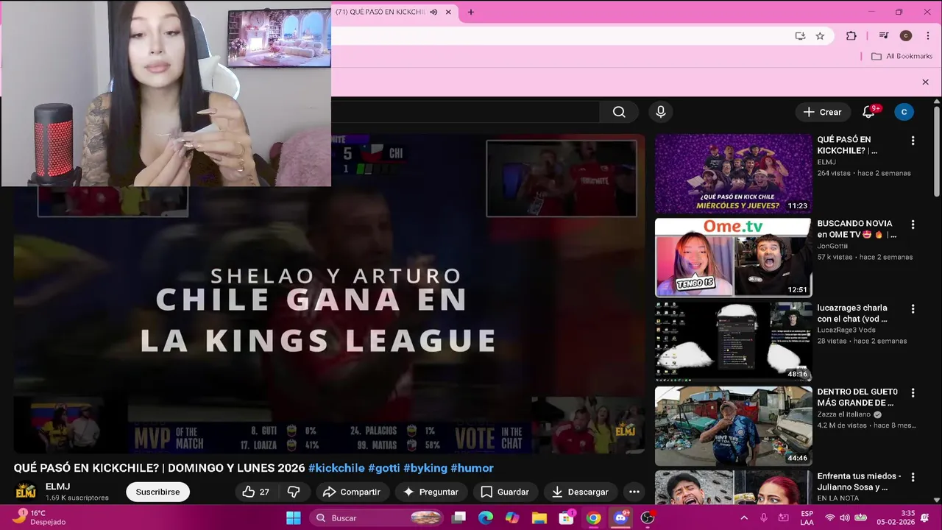This screenshot has height=530, width=942.
Task: Open the Chrome profile avatar
Action: [x=906, y=36]
